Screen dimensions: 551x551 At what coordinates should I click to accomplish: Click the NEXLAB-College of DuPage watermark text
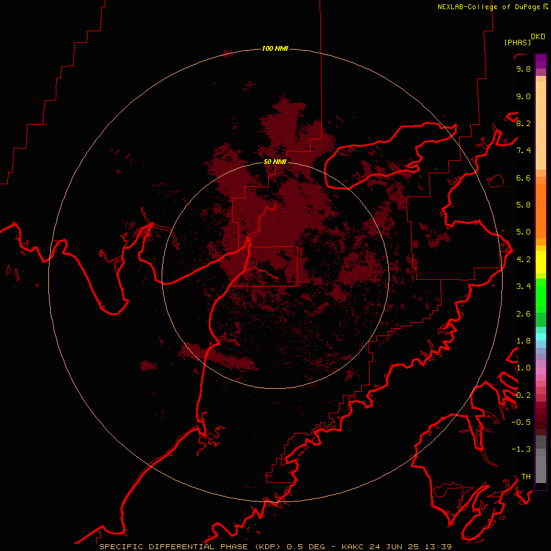click(x=489, y=7)
